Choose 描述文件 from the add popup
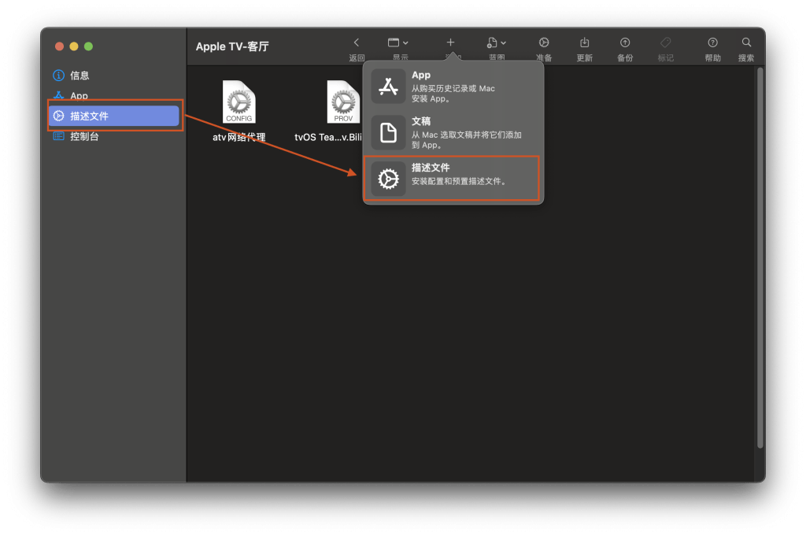Viewport: 806px width, 536px height. click(x=453, y=179)
